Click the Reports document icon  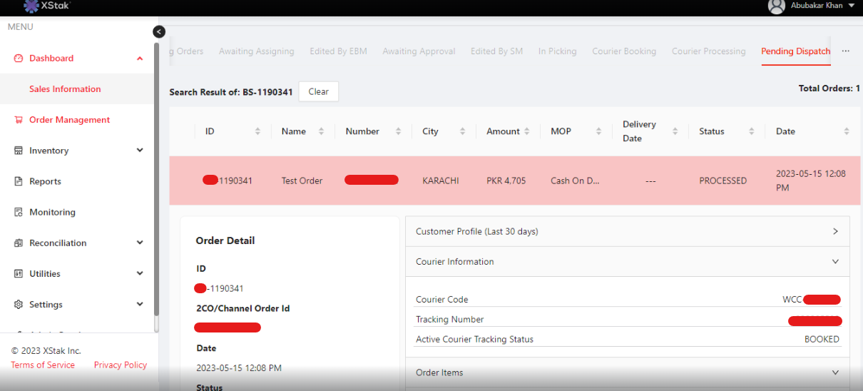[19, 181]
